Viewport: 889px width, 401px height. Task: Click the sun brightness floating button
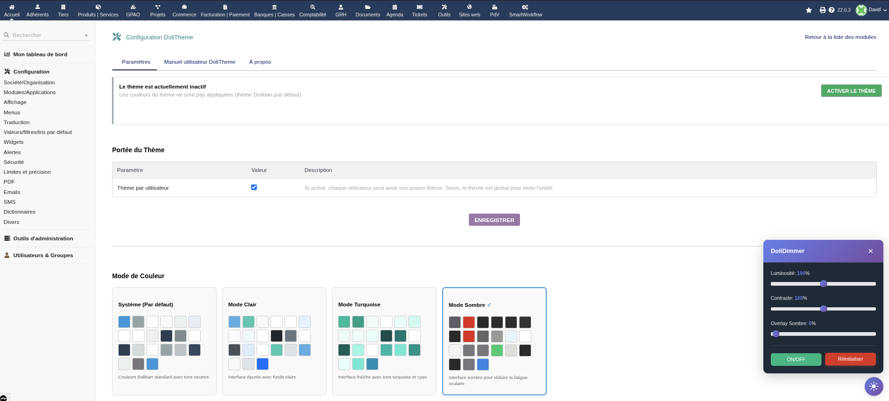point(874,386)
